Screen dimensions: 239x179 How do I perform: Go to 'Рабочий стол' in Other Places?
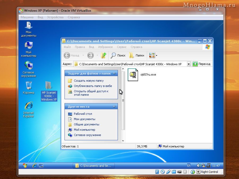tap(83, 114)
